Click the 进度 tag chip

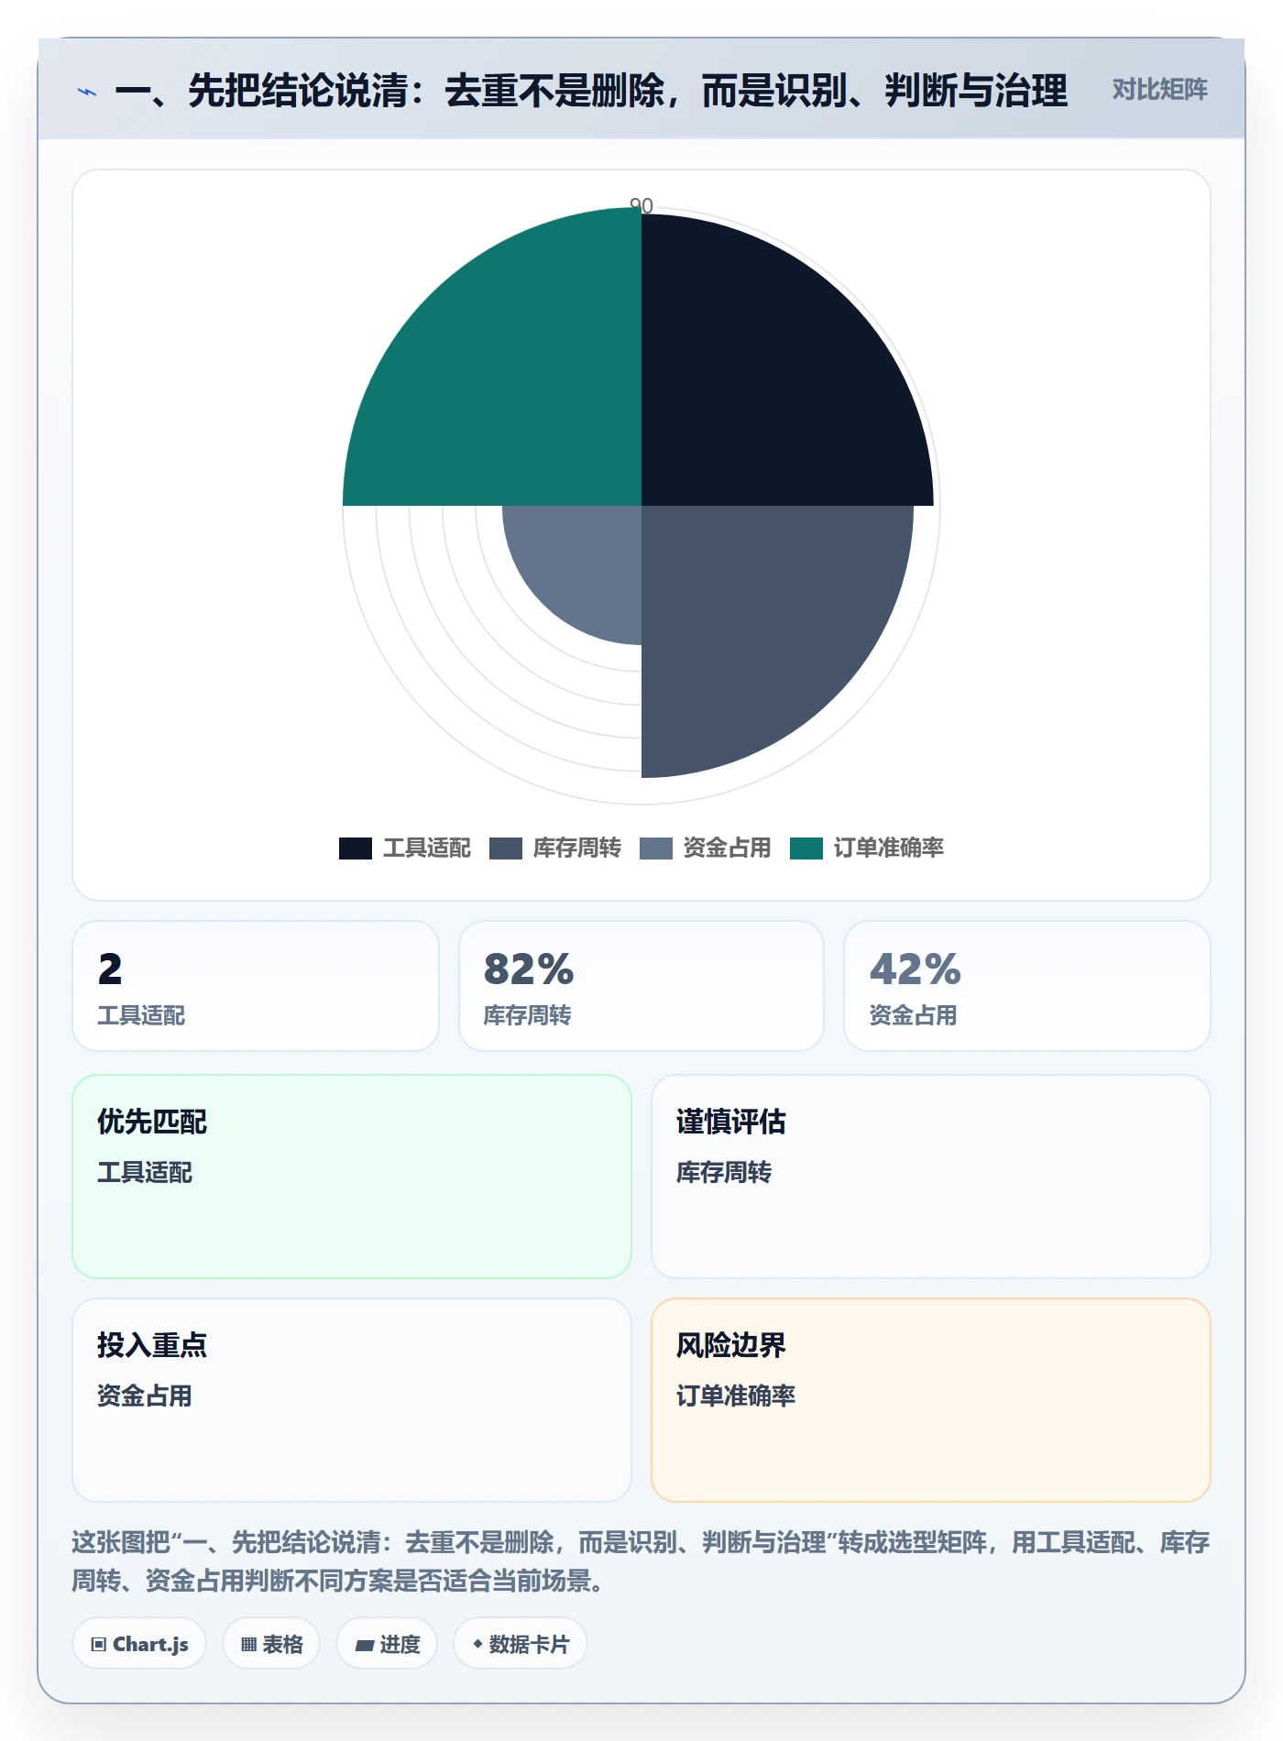point(387,1644)
